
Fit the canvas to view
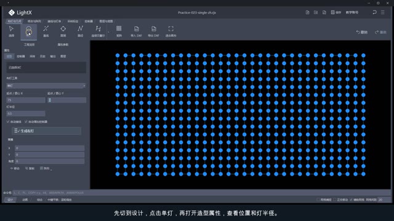coord(171,31)
